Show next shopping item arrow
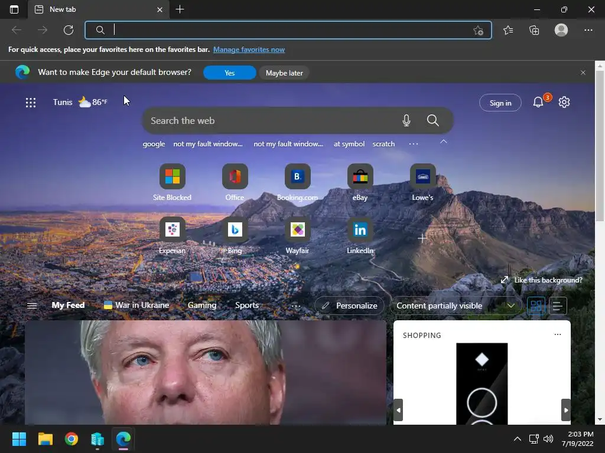The width and height of the screenshot is (605, 453). pyautogui.click(x=565, y=411)
